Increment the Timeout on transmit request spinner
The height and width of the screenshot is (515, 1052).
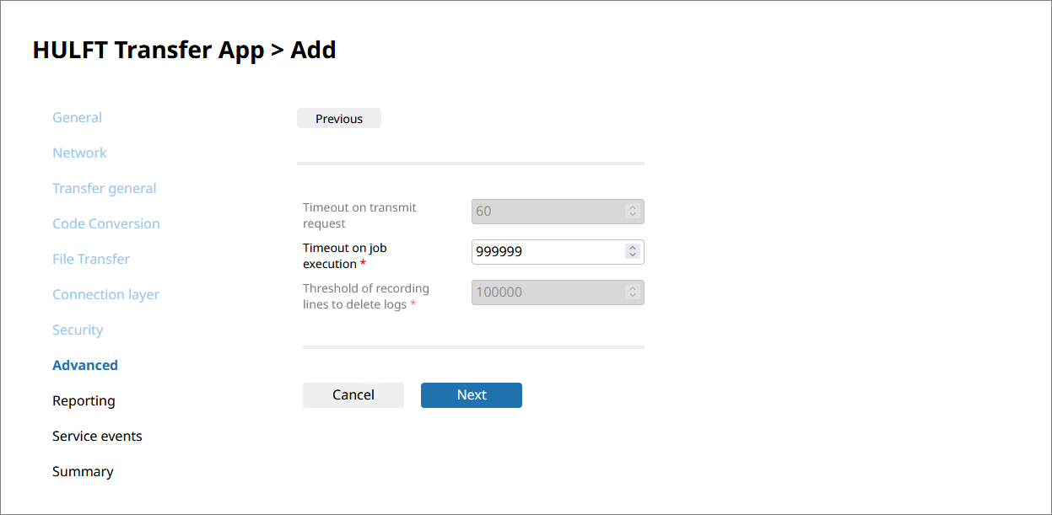(632, 207)
